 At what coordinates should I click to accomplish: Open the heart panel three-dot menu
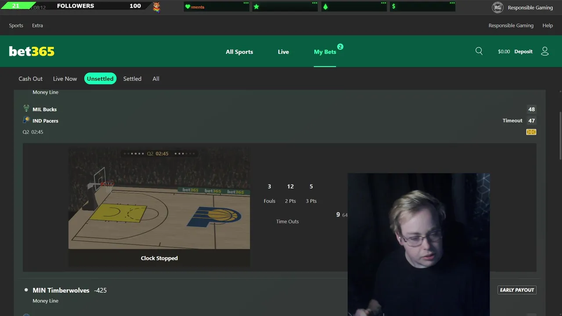point(246,3)
